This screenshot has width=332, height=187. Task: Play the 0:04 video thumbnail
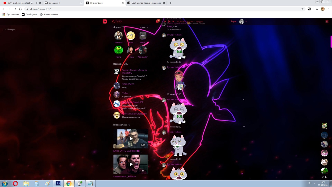point(131,139)
